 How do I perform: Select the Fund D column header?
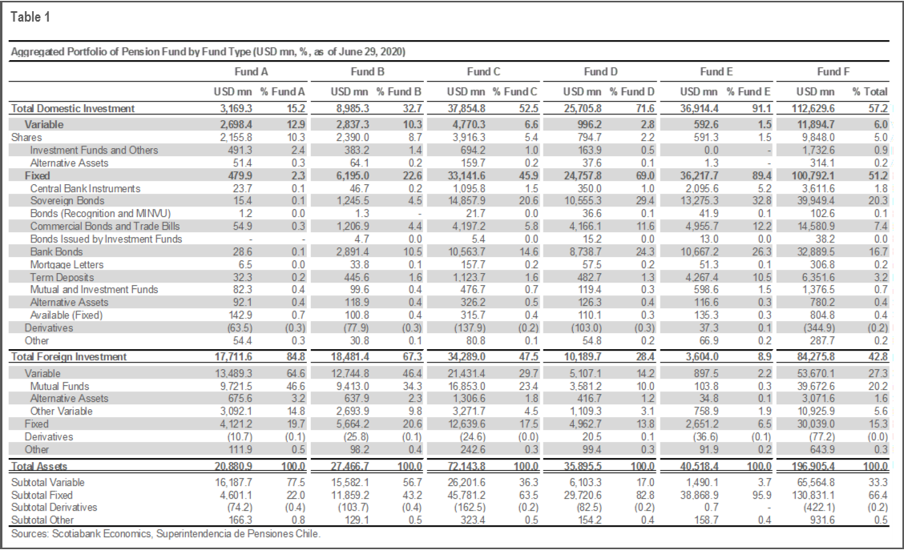595,72
